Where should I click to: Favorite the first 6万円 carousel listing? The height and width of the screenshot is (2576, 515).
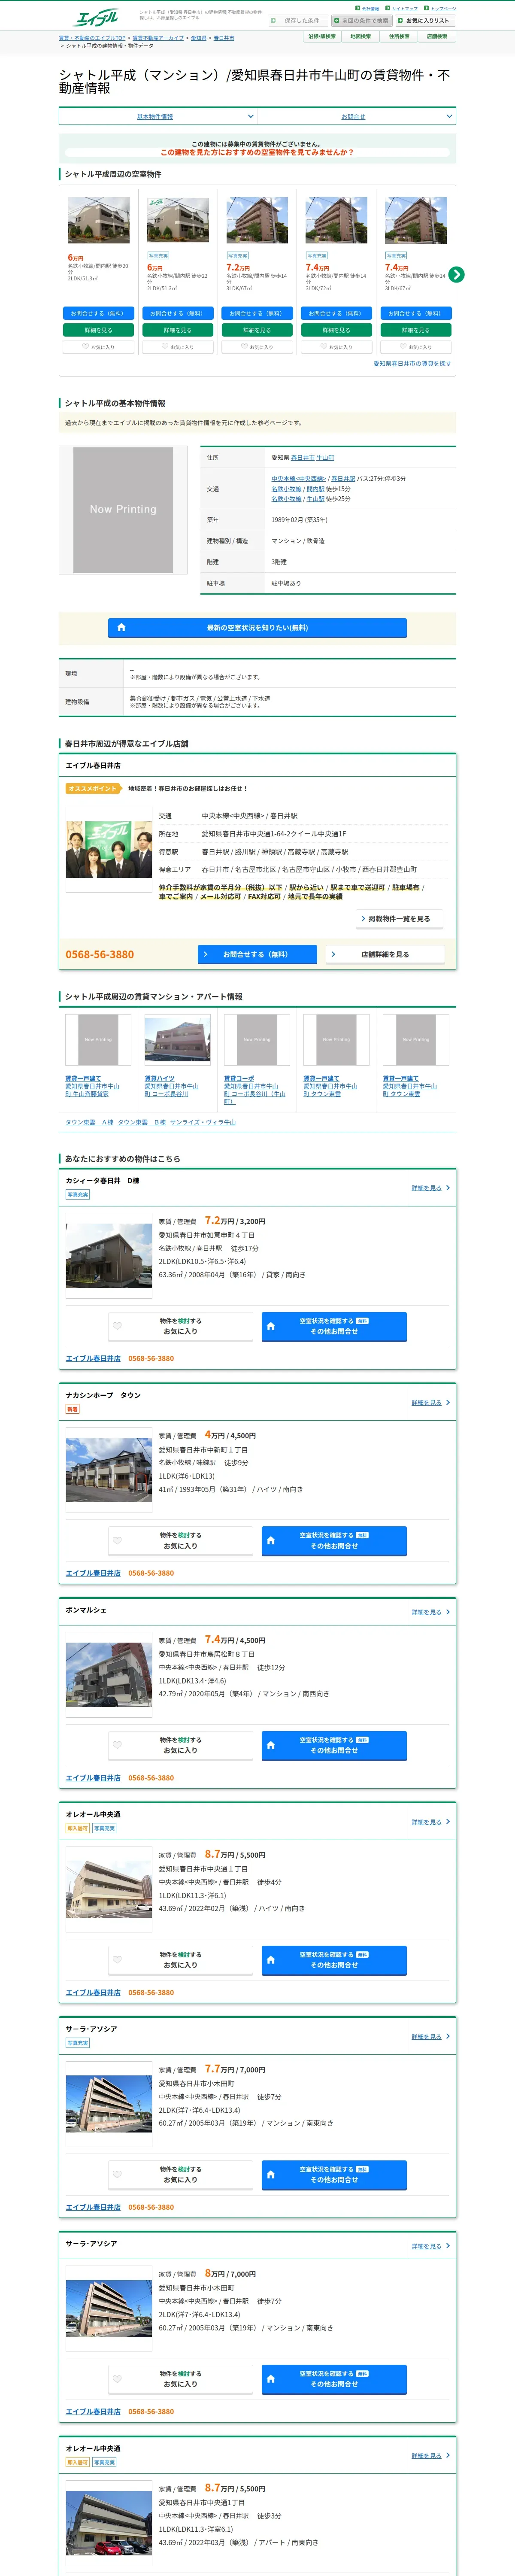(x=98, y=347)
